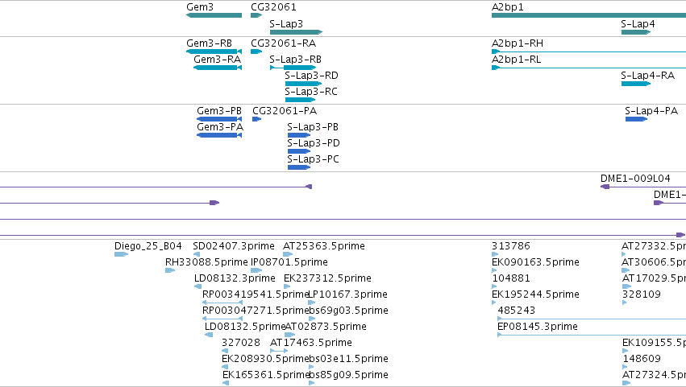Select EST bs85g09.5prime
This screenshot has height=387, width=686.
click(x=311, y=384)
